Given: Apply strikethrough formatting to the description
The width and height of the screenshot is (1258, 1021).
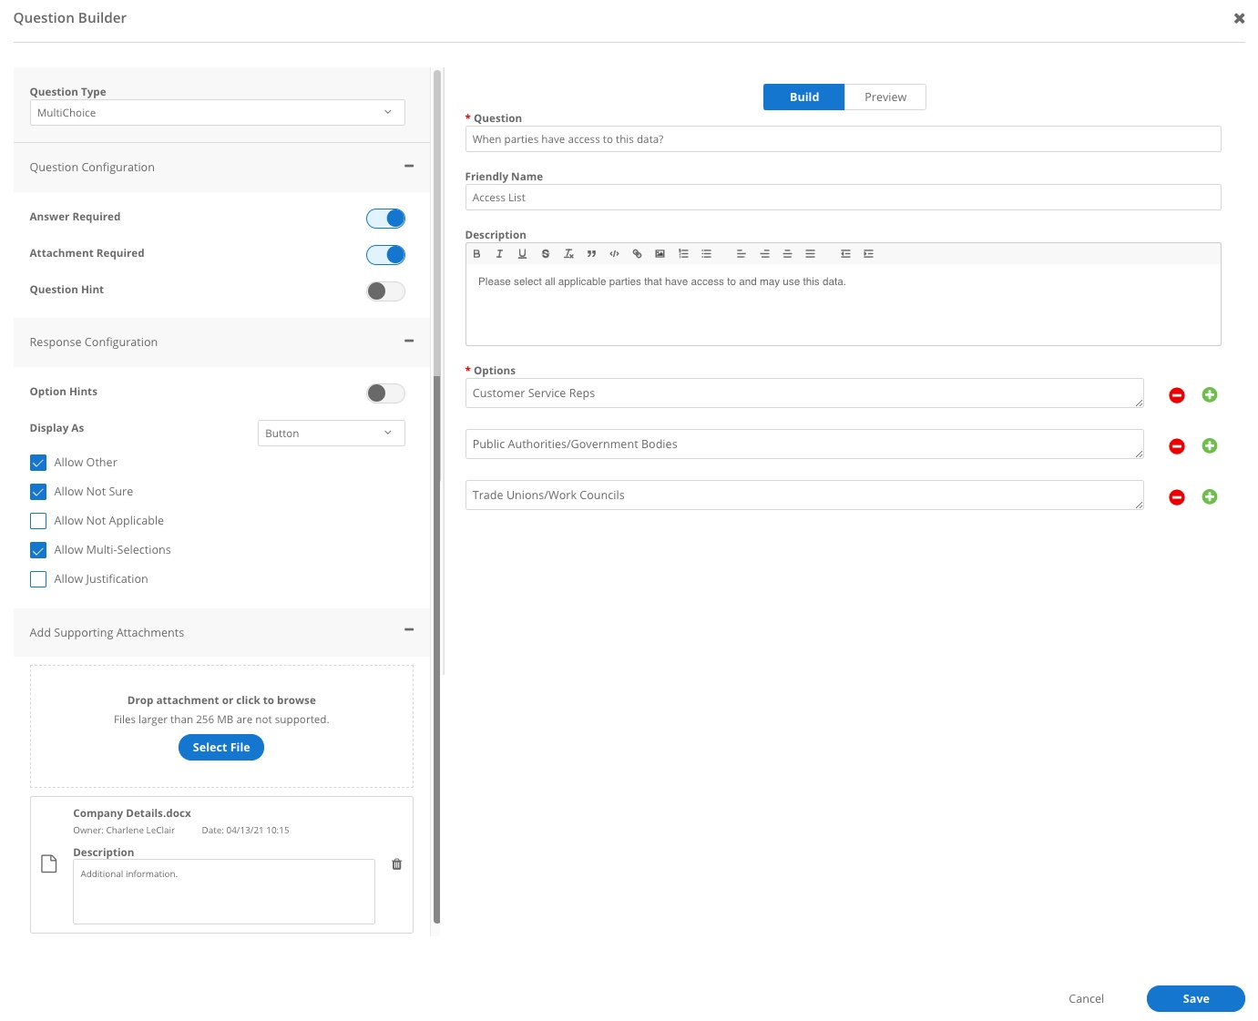Looking at the screenshot, I should pyautogui.click(x=546, y=253).
